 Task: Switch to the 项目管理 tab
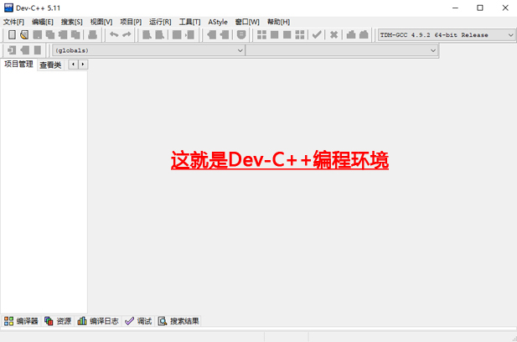click(x=18, y=64)
